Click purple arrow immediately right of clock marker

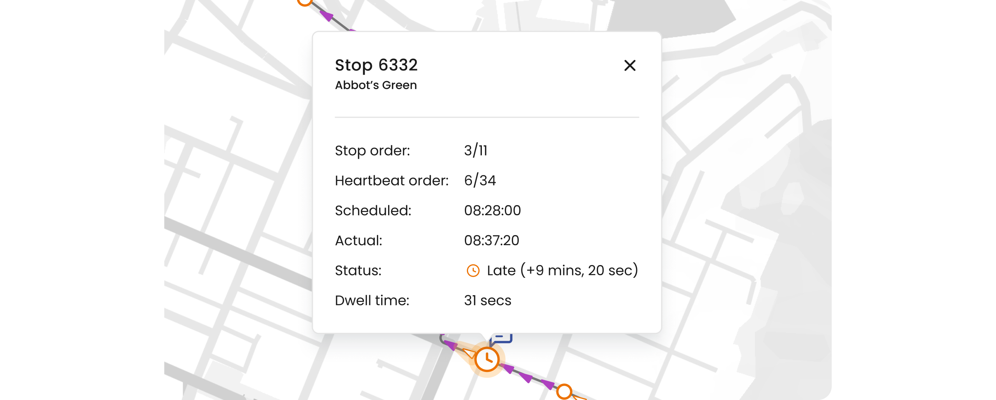tap(508, 368)
